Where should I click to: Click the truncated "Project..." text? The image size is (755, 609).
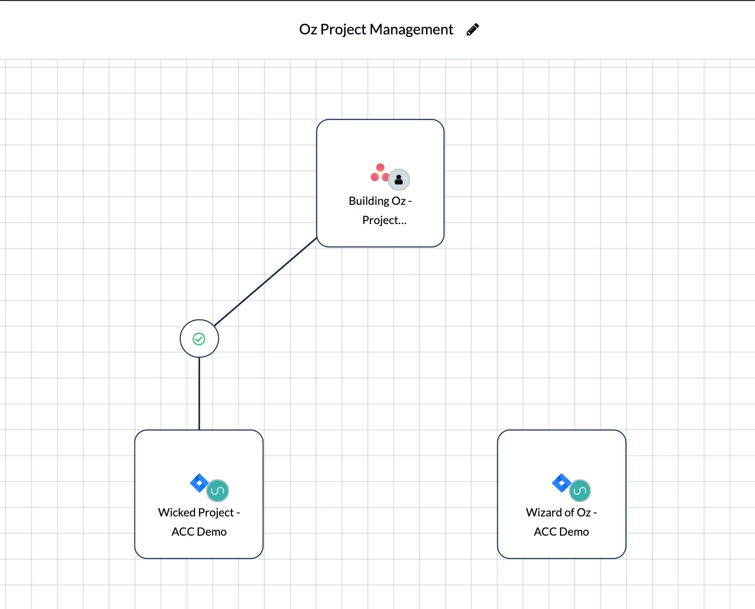click(x=384, y=220)
